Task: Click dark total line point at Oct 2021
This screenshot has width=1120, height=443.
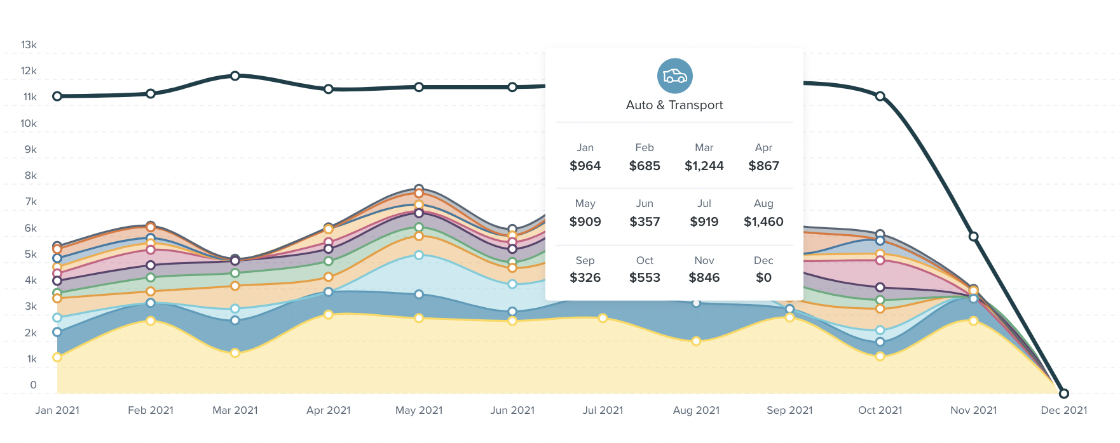Action: coord(880,96)
